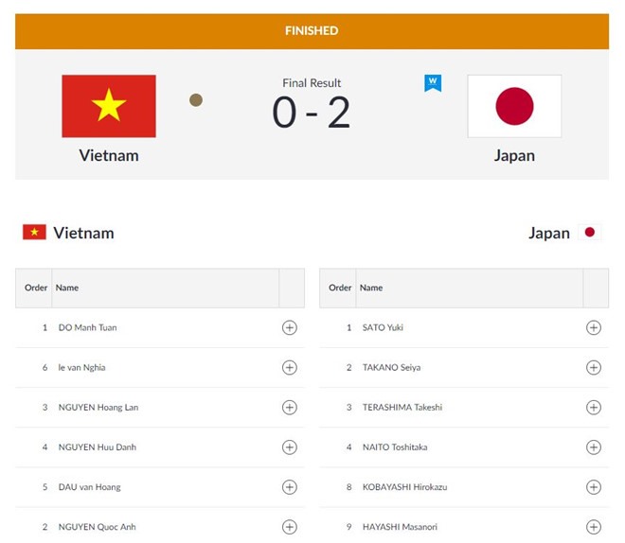The height and width of the screenshot is (543, 625).
Task: Click the Order column header in Vietnam table
Action: [36, 288]
